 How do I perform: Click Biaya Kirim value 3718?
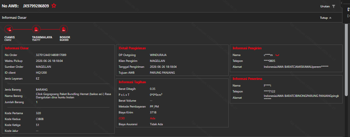click(153, 112)
